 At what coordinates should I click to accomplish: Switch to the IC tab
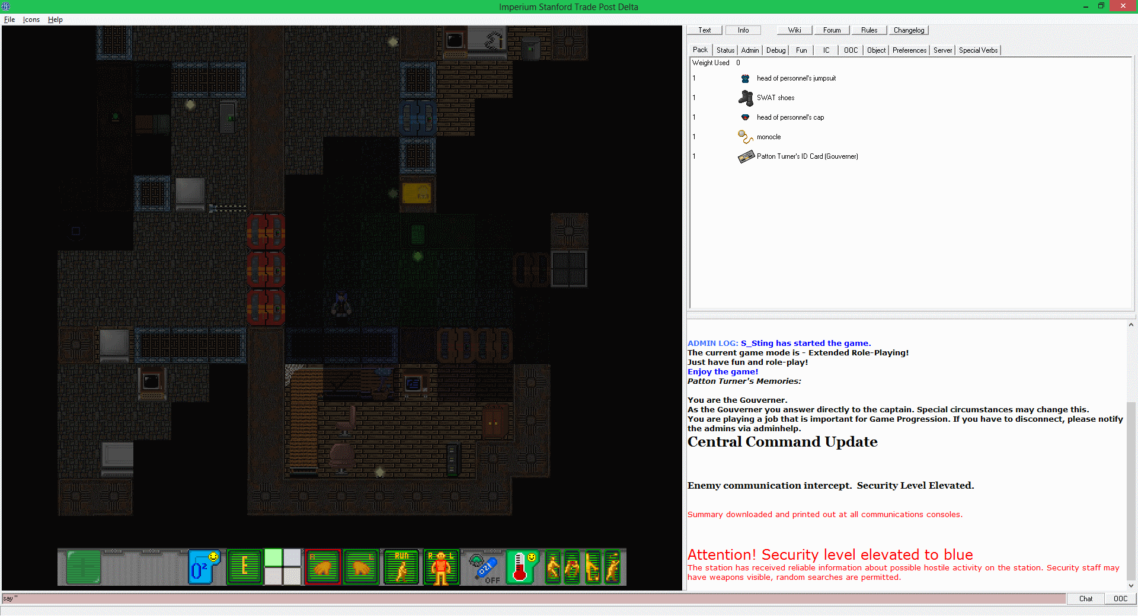826,50
